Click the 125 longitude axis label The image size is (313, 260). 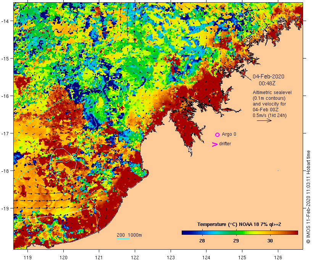(x=242, y=257)
